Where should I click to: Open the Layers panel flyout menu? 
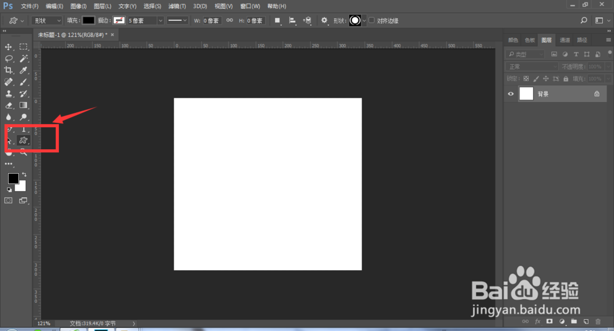click(608, 40)
